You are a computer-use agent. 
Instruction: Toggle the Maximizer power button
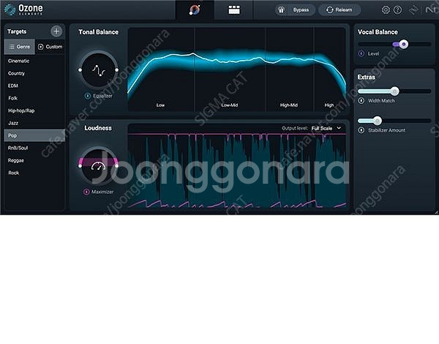[86, 192]
